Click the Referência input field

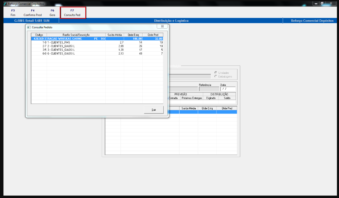click(x=209, y=89)
